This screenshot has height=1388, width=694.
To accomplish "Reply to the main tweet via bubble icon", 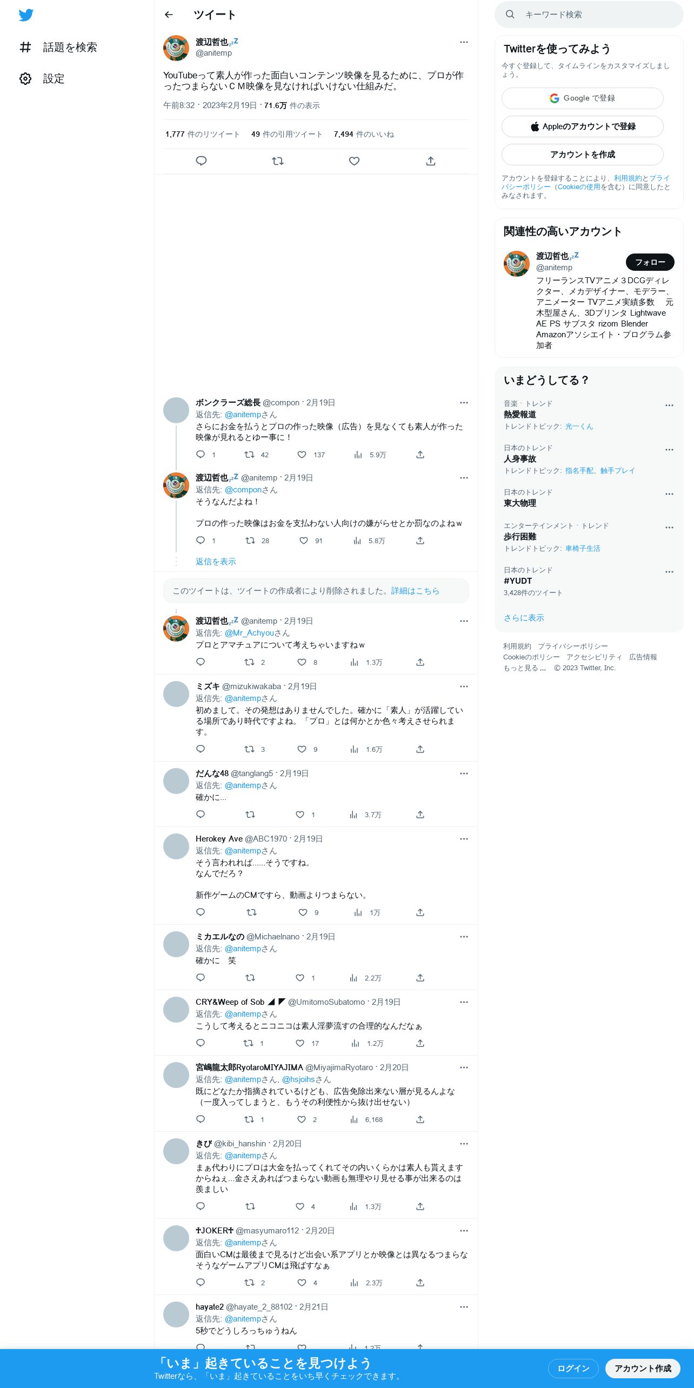I will (x=201, y=161).
